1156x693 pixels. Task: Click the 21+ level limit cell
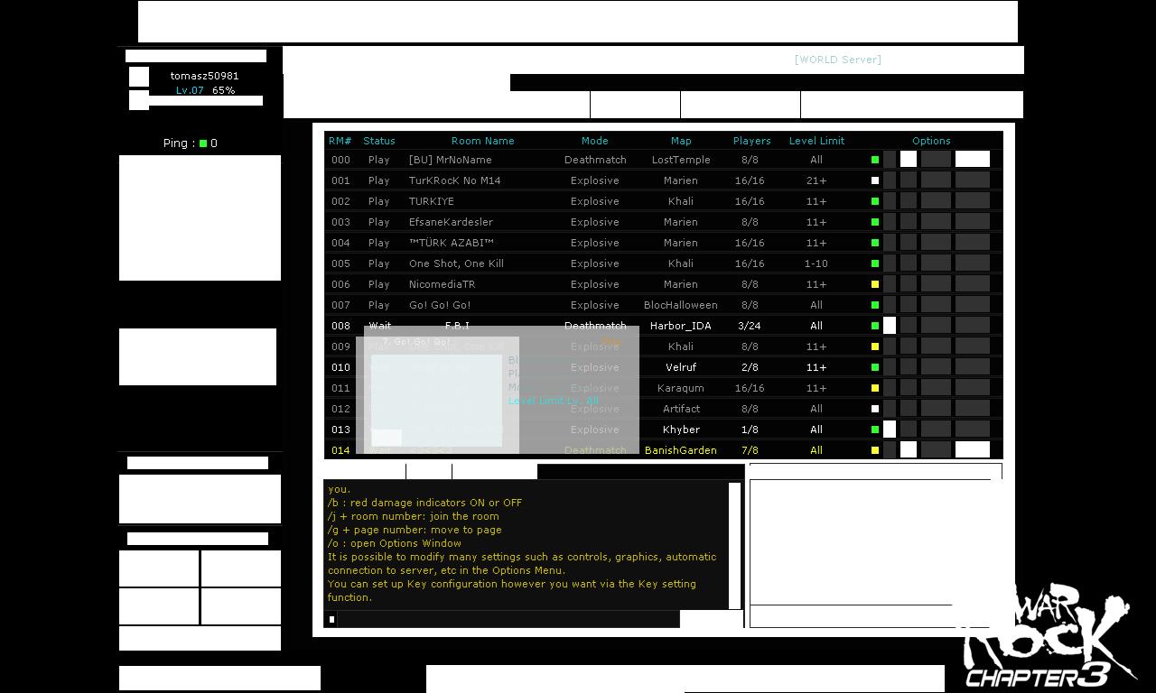tap(816, 180)
